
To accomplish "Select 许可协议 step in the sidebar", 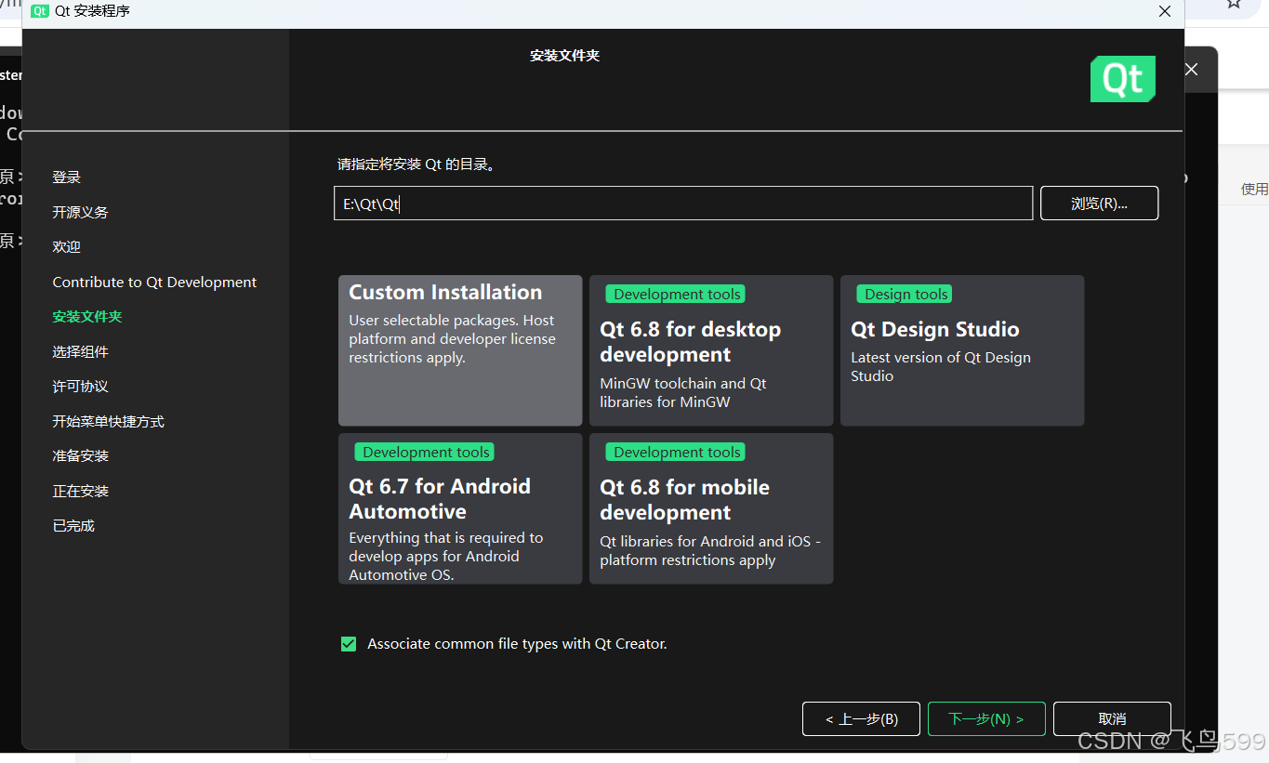I will coord(80,387).
